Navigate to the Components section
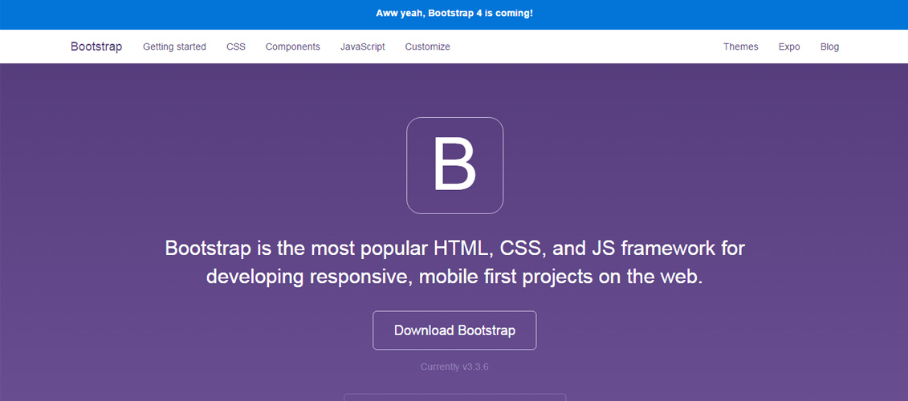908x401 pixels. tap(292, 47)
